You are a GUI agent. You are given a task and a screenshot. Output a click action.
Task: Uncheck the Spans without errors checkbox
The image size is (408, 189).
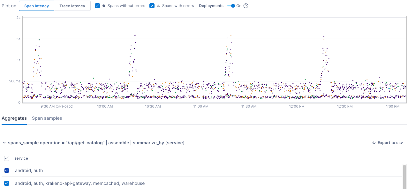point(97,6)
